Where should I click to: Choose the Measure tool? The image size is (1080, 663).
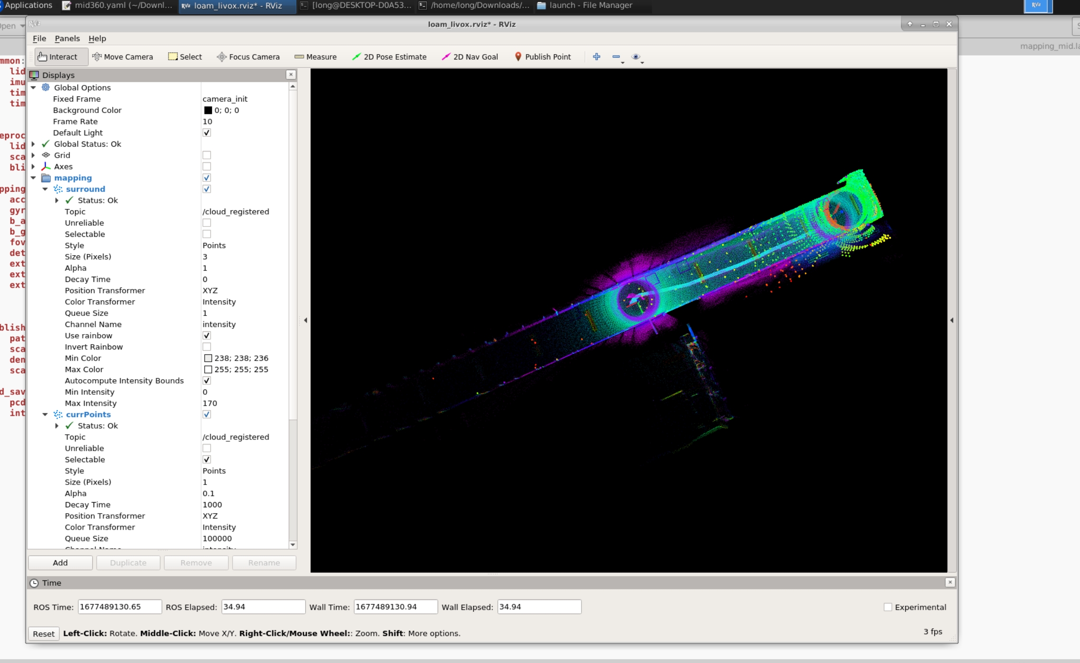coord(315,56)
